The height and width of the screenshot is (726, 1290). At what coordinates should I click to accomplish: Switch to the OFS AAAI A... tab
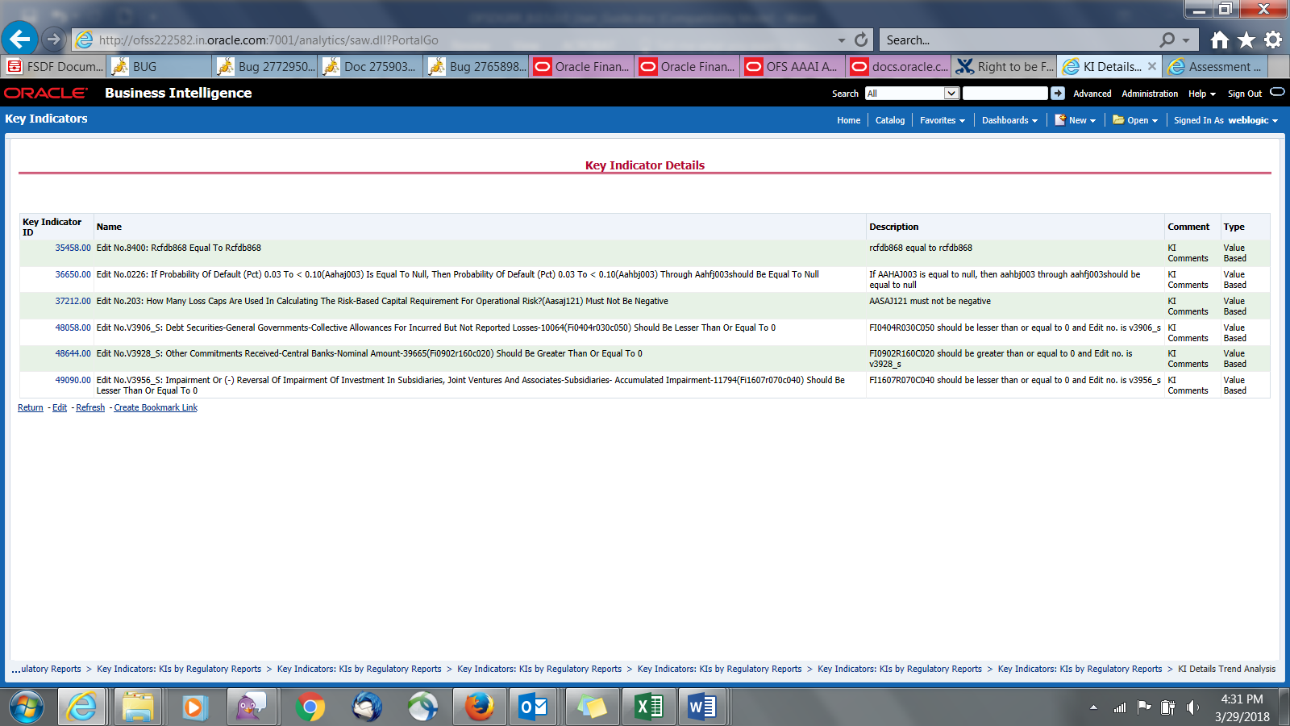(794, 66)
